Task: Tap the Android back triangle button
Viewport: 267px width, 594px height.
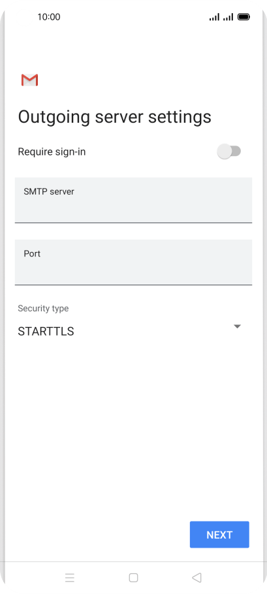Action: [x=196, y=577]
